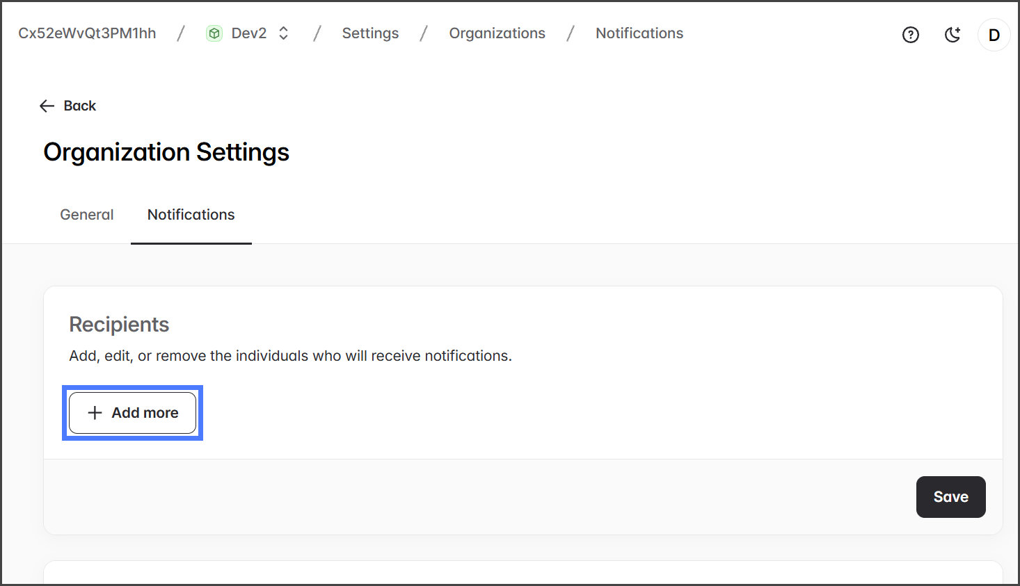The height and width of the screenshot is (586, 1020).
Task: Go to the Cx52eWvQt3PM1hh breadcrumb
Action: (x=87, y=33)
